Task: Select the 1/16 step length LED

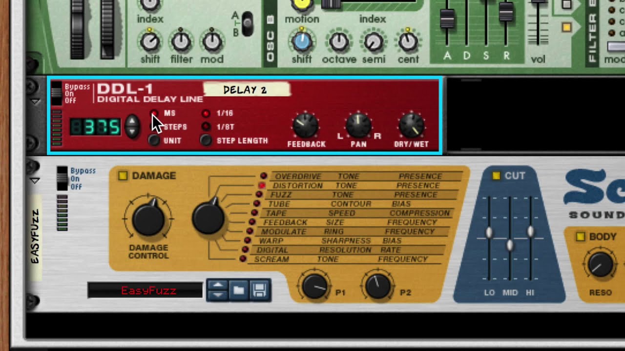Action: point(206,114)
